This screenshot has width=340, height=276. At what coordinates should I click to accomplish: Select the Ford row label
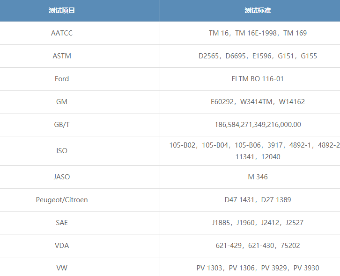[x=62, y=79]
